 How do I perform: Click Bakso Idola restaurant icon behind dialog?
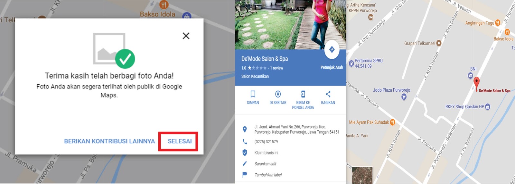tap(164, 4)
